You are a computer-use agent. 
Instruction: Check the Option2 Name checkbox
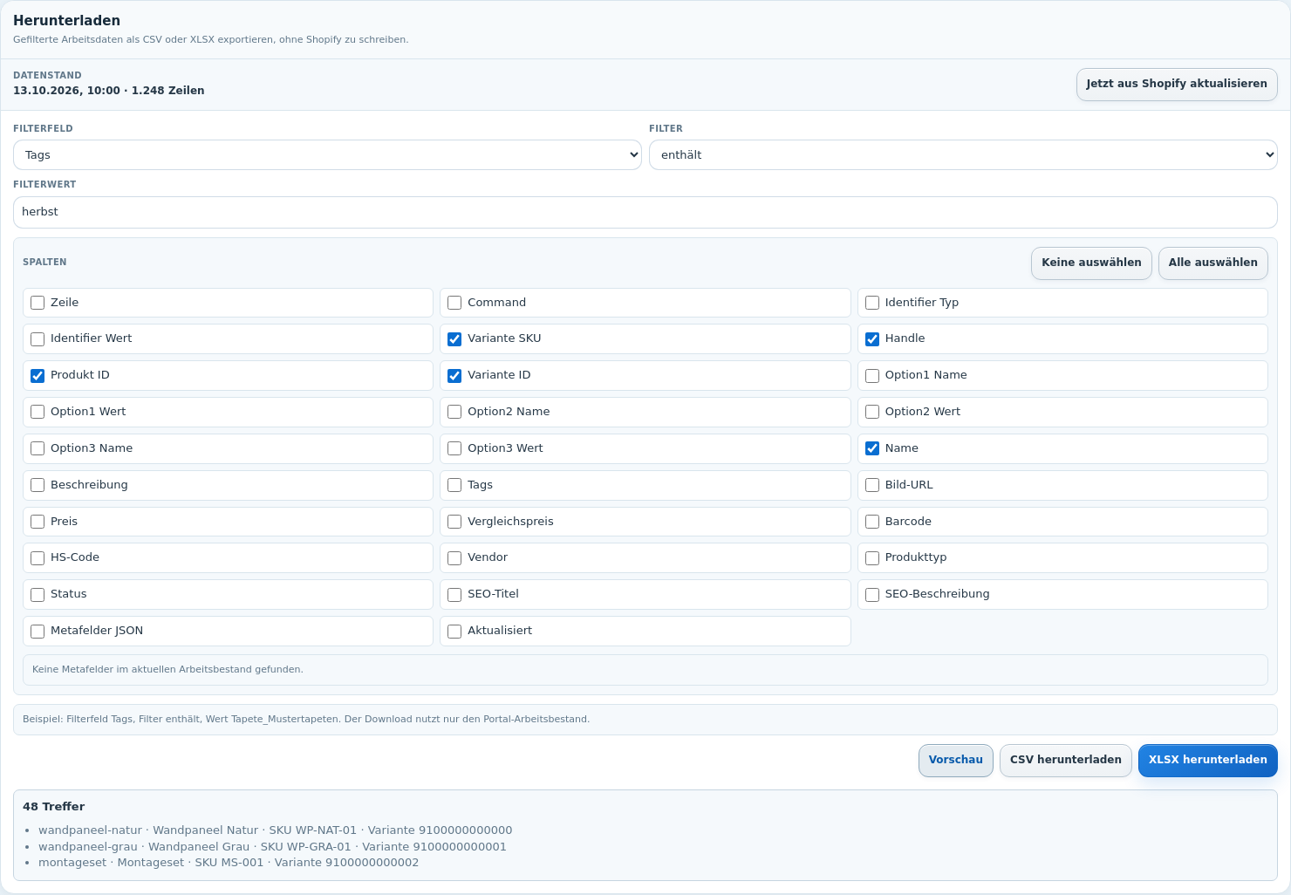454,412
